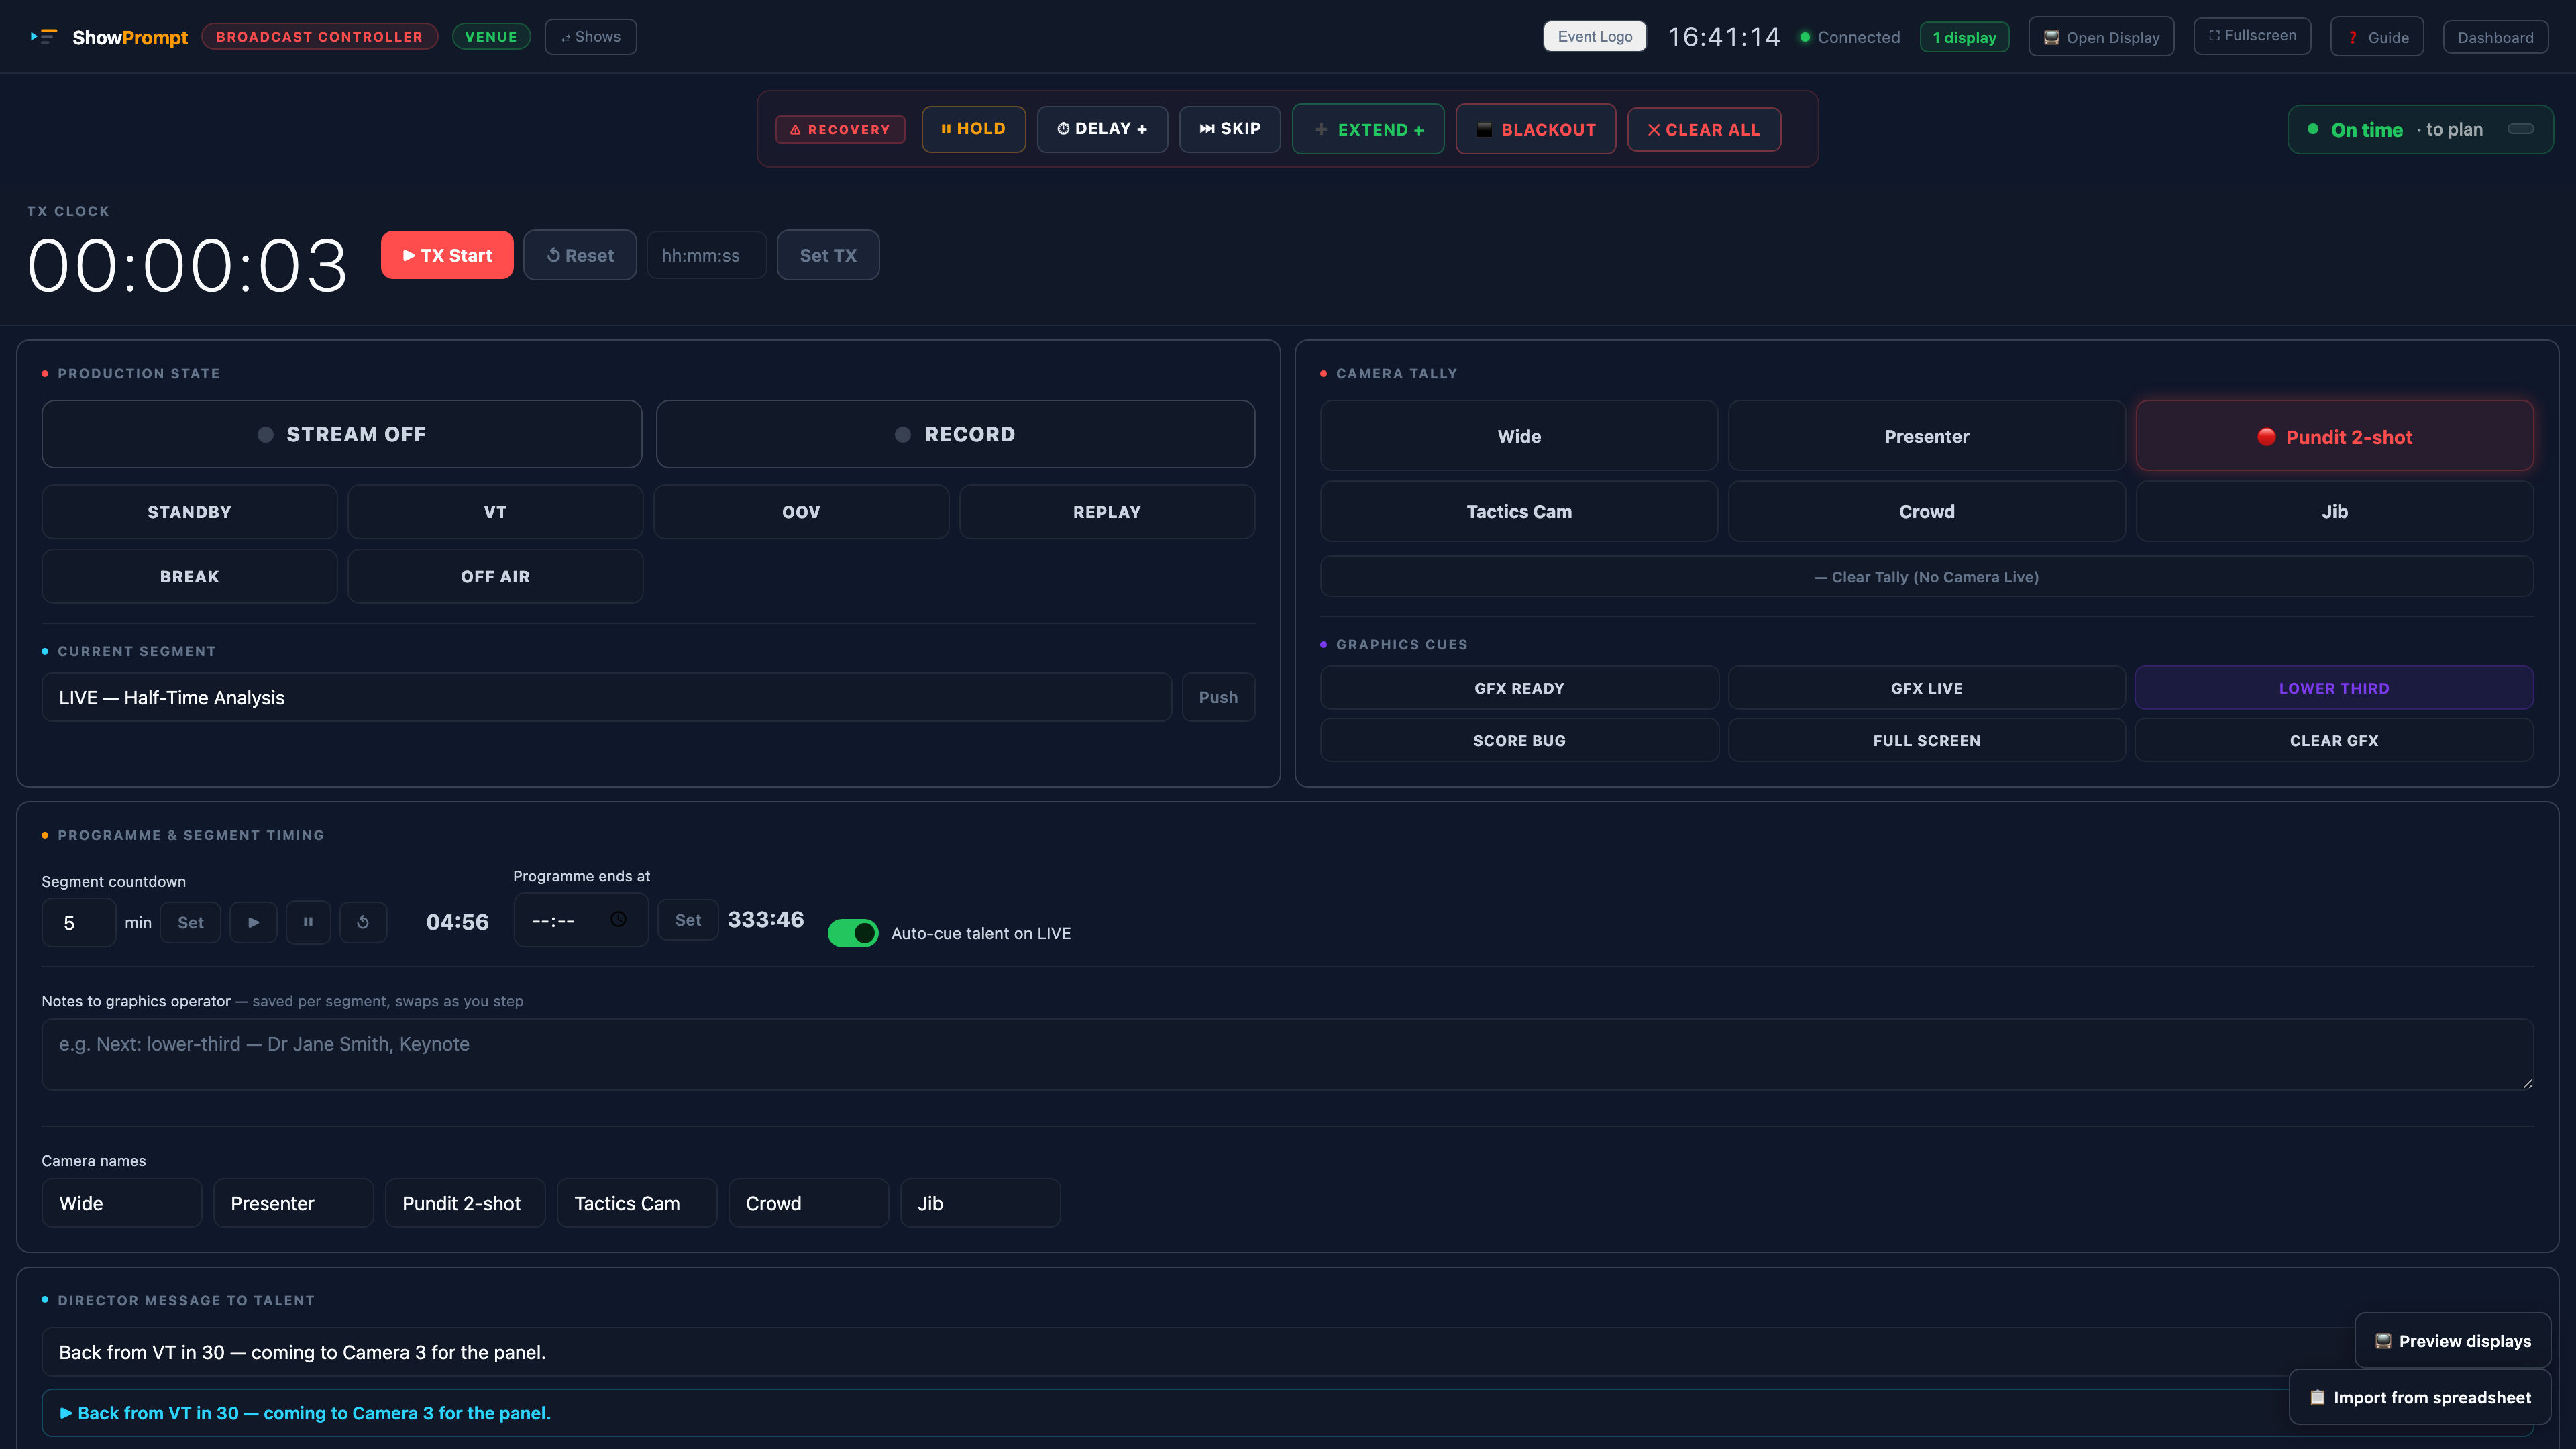Screen dimensions: 2576x1449
Task: Set production state to VT
Action: coord(495,512)
